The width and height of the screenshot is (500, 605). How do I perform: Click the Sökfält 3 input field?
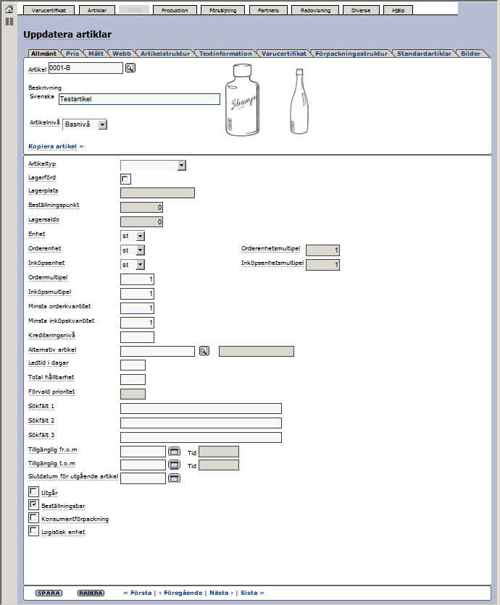click(x=201, y=438)
